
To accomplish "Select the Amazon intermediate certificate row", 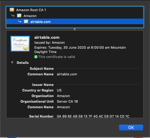I will 75,16.
